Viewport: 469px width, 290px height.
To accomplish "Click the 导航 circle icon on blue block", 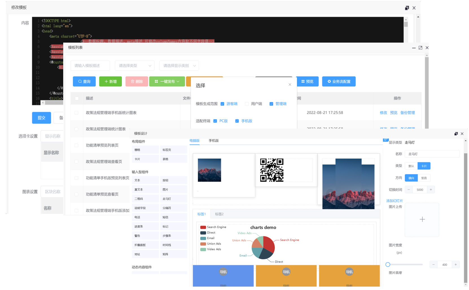I will (223, 272).
